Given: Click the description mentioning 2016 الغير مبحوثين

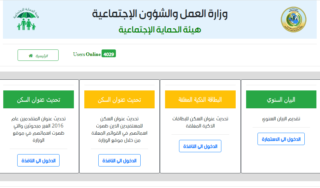Looking at the screenshot, I should click(38, 129).
